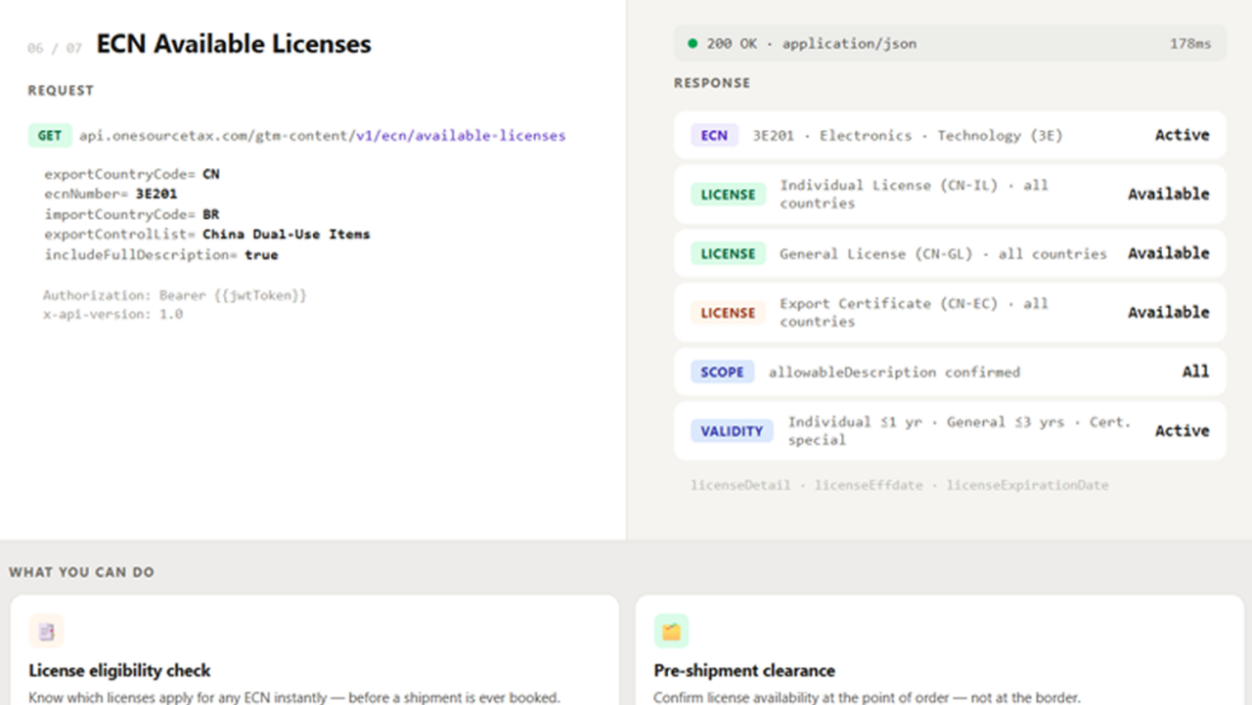Viewport: 1252px width, 705px height.
Task: Click Available status for General License
Action: click(1169, 253)
